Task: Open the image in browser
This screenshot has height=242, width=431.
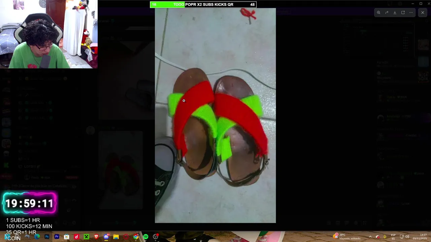Action: 403,12
